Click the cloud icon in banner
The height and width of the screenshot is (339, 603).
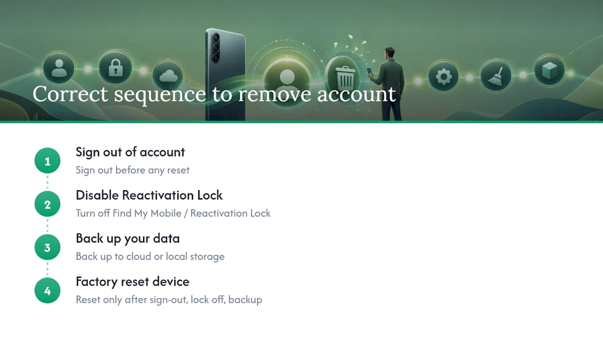(x=168, y=75)
